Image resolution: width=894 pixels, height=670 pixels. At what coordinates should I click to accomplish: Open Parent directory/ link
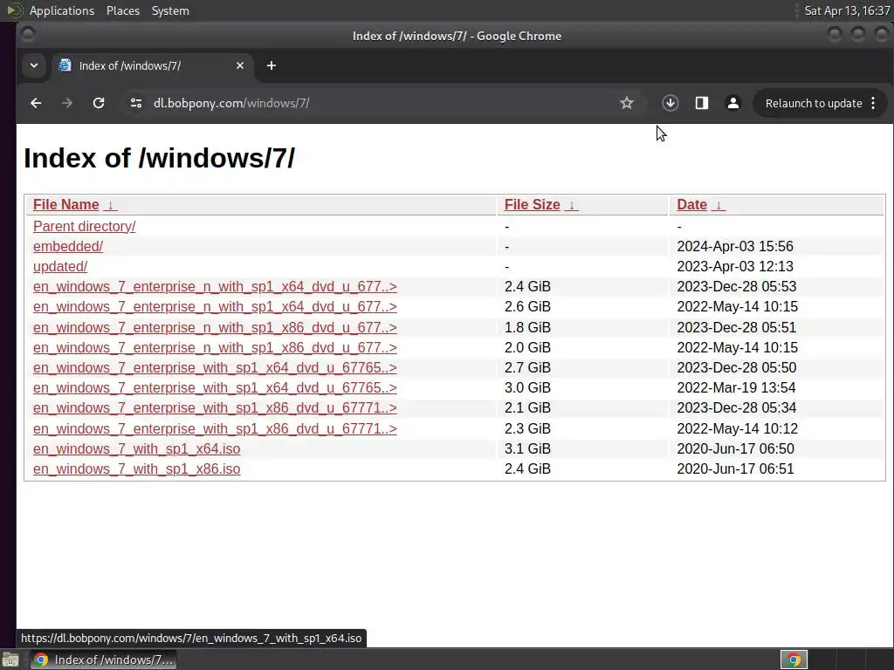85,226
